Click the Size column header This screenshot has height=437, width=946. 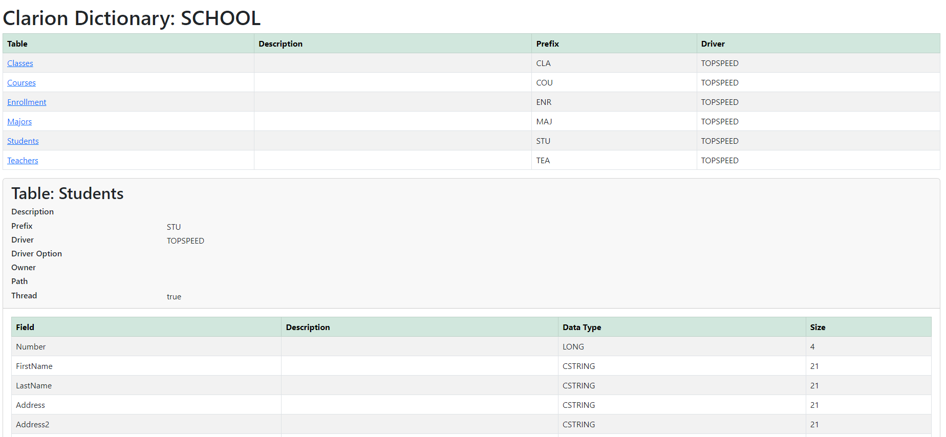click(818, 327)
